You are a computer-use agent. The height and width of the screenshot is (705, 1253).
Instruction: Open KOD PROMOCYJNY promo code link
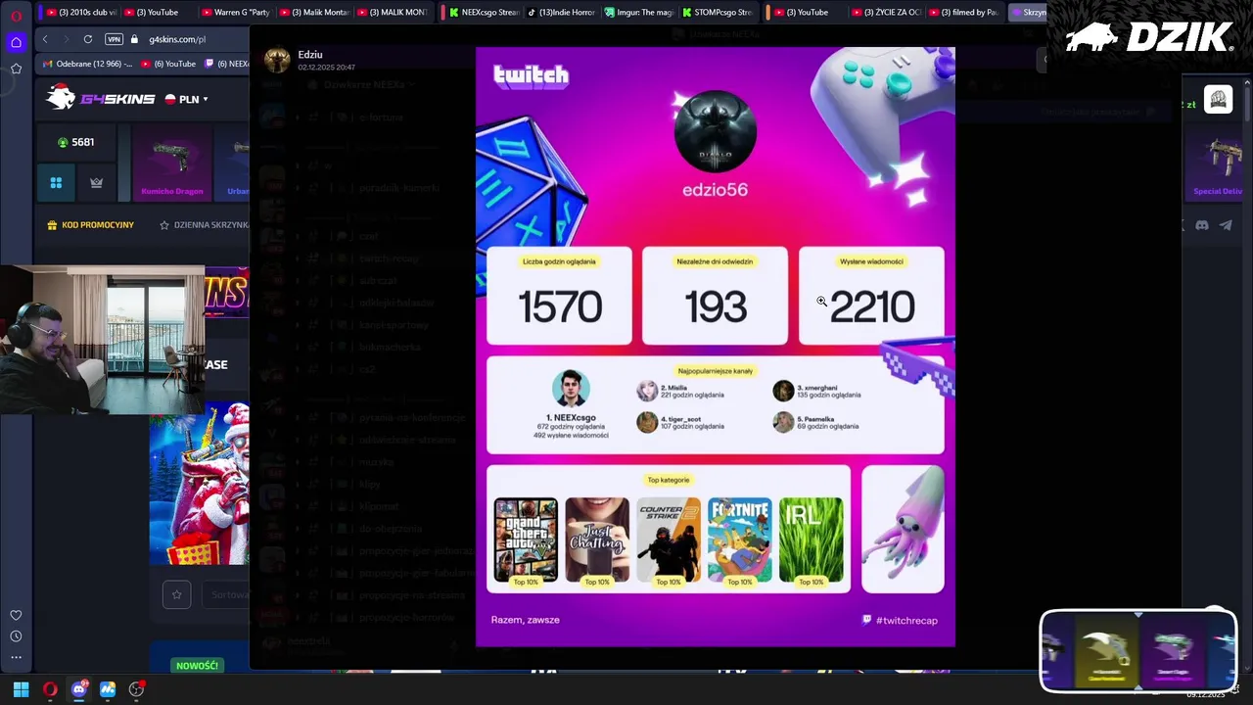point(90,225)
